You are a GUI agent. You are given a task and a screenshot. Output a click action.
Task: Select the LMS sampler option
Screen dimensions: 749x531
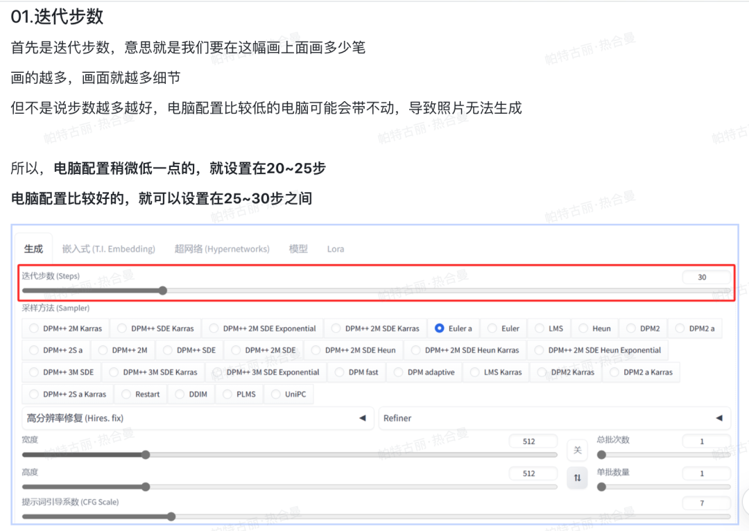[x=549, y=329]
